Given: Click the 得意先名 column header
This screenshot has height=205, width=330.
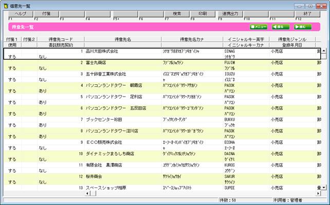Looking at the screenshot, I should point(123,40).
